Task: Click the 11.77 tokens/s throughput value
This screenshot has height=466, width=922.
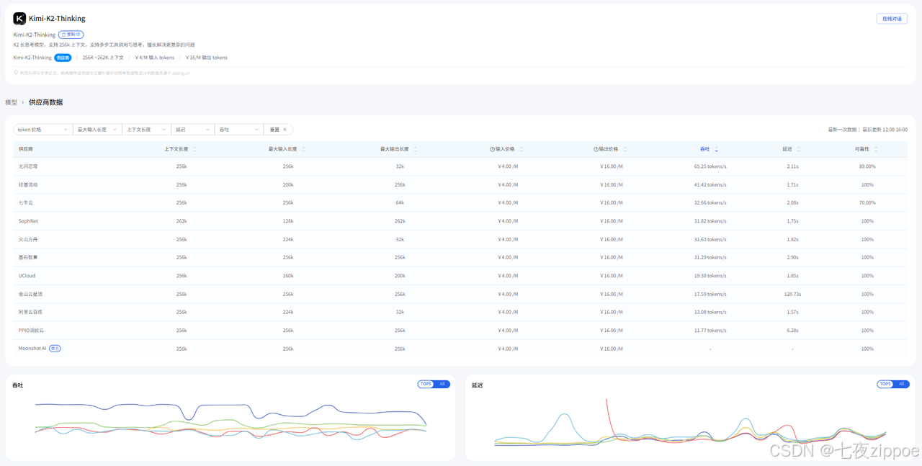Action: click(710, 331)
